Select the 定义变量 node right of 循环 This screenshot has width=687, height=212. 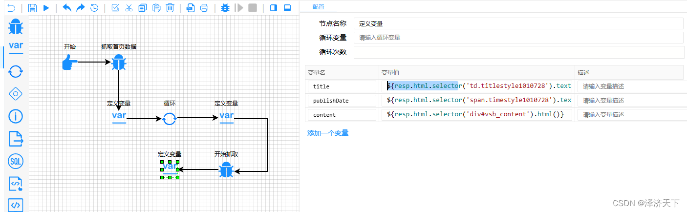(227, 117)
